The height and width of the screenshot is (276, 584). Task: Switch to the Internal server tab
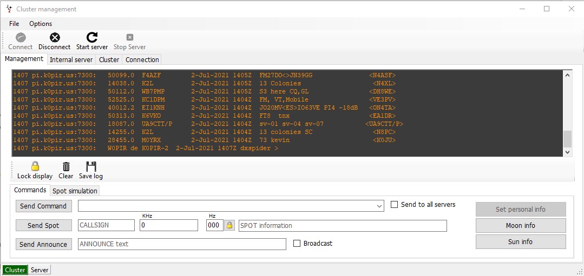click(x=71, y=60)
